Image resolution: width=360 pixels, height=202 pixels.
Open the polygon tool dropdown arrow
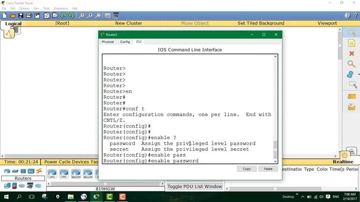coord(359,75)
